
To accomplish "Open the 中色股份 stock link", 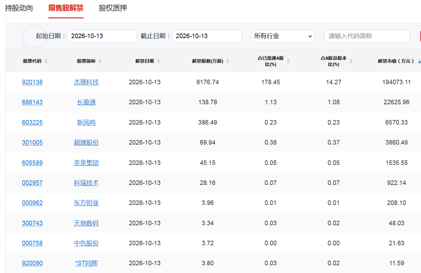I will [x=86, y=243].
